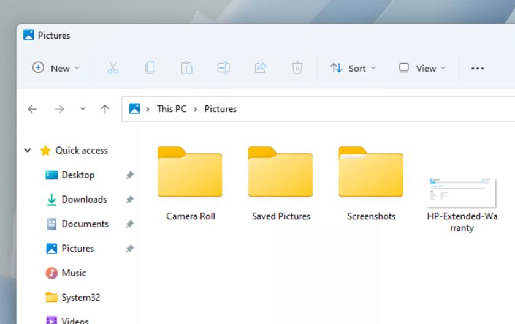Select the HP-Extended-Warranty image thumbnail
This screenshot has height=324, width=515.
click(x=461, y=193)
